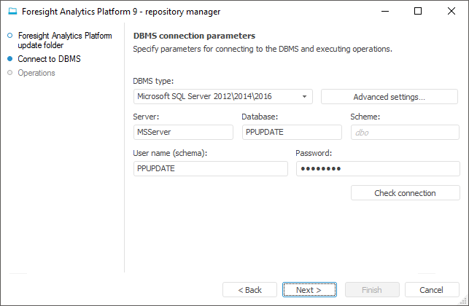The width and height of the screenshot is (469, 306).
Task: Close the repository manager window
Action: pyautogui.click(x=451, y=12)
